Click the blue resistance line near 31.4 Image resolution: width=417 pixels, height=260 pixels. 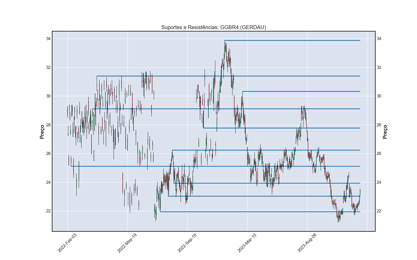[x=228, y=76]
